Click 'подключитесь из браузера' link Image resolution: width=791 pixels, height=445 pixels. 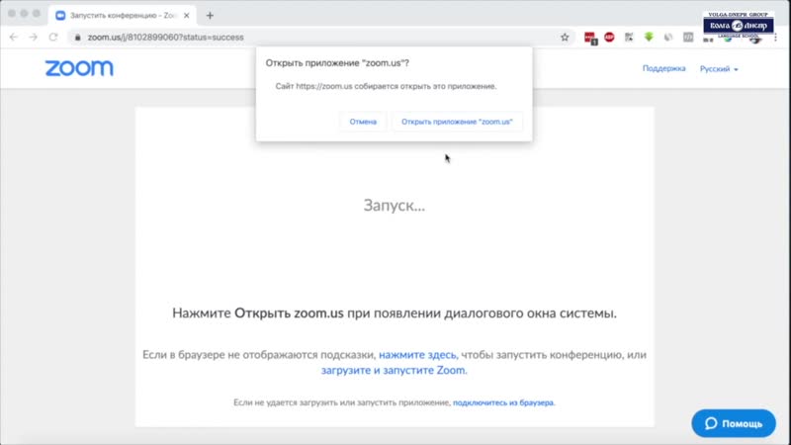click(503, 402)
